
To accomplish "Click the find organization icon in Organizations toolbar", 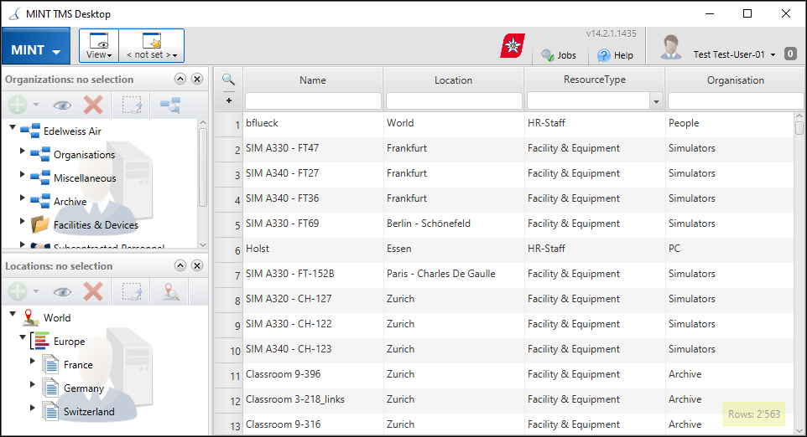I will (x=169, y=105).
